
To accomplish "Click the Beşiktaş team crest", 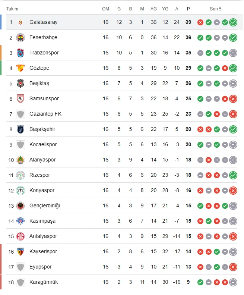I will pos(20,83).
